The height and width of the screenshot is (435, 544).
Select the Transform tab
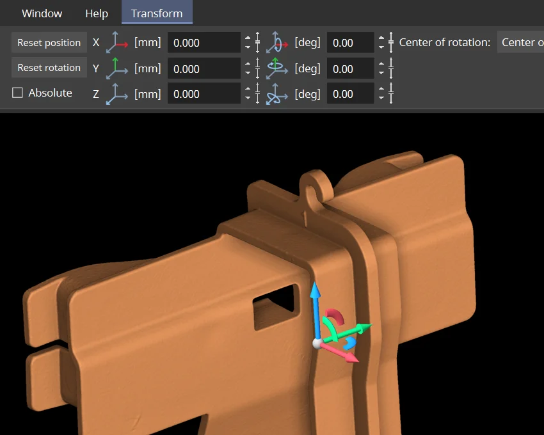[157, 13]
